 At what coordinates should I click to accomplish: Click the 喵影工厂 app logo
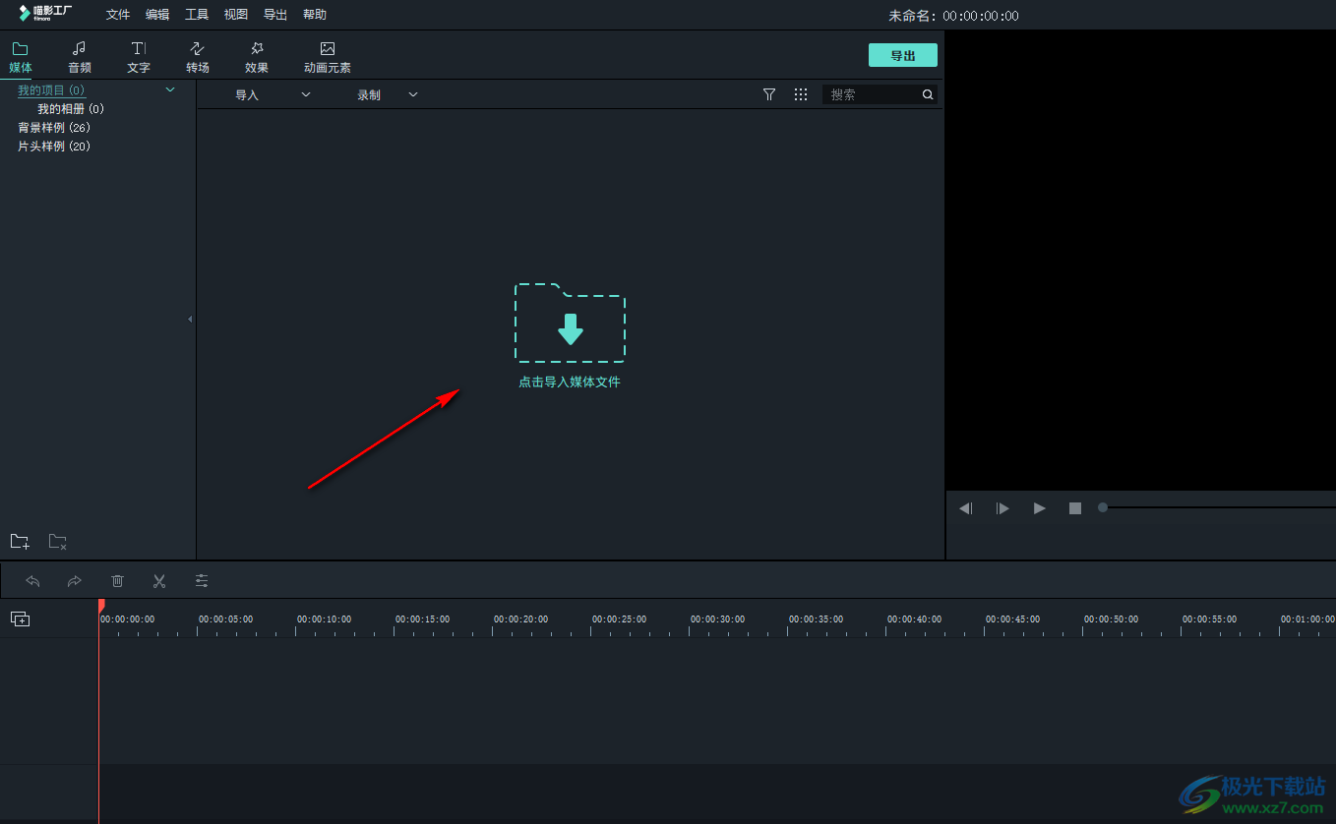click(45, 13)
